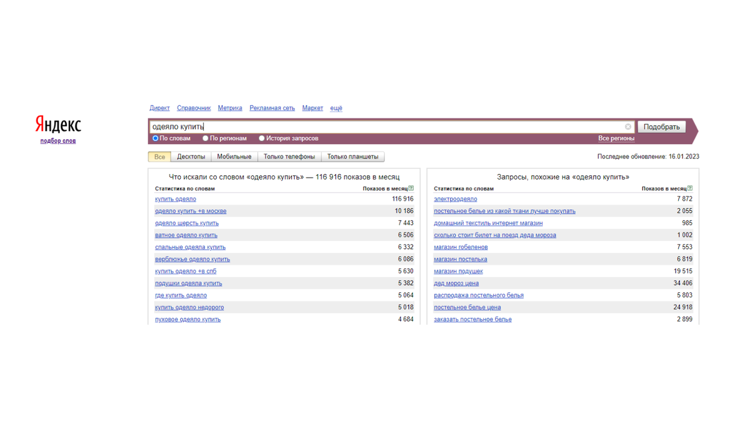The height and width of the screenshot is (429, 748).
Task: Click the 'Подобрать' button
Action: pyautogui.click(x=661, y=127)
